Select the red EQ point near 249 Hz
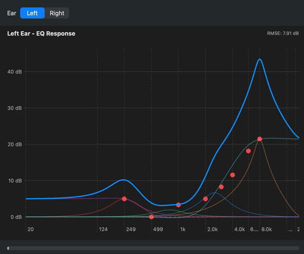Screen dimensions: 304x254 point(124,199)
